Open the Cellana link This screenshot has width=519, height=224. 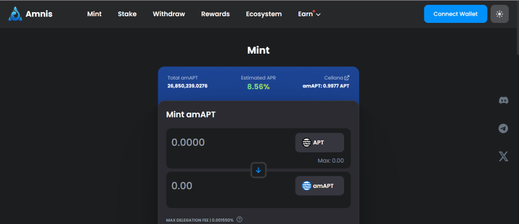tap(337, 78)
